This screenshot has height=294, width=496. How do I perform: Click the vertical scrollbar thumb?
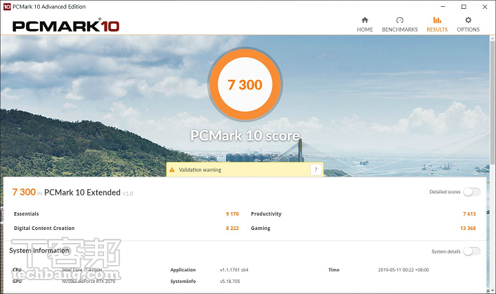[493, 103]
